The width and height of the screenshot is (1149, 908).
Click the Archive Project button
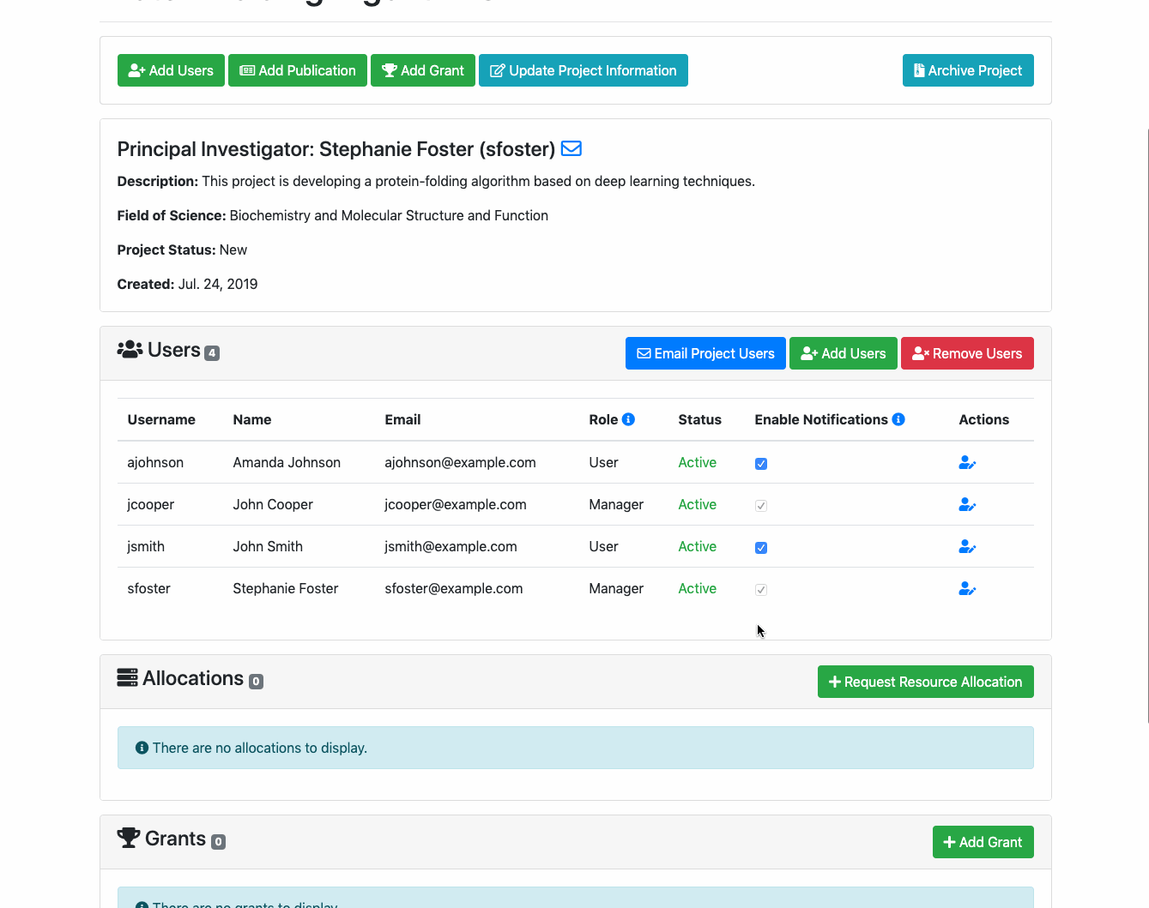point(968,70)
